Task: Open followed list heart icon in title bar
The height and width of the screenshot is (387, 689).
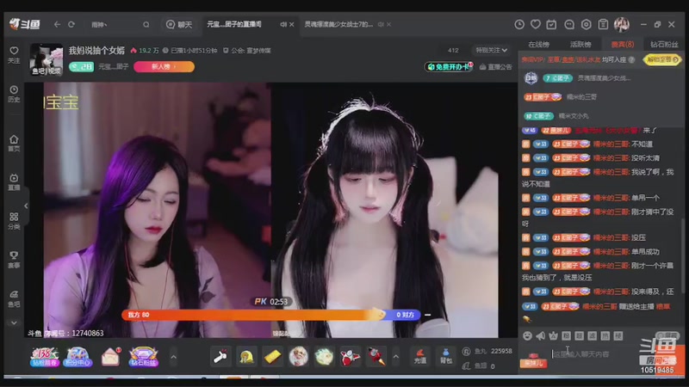Action: tap(535, 25)
